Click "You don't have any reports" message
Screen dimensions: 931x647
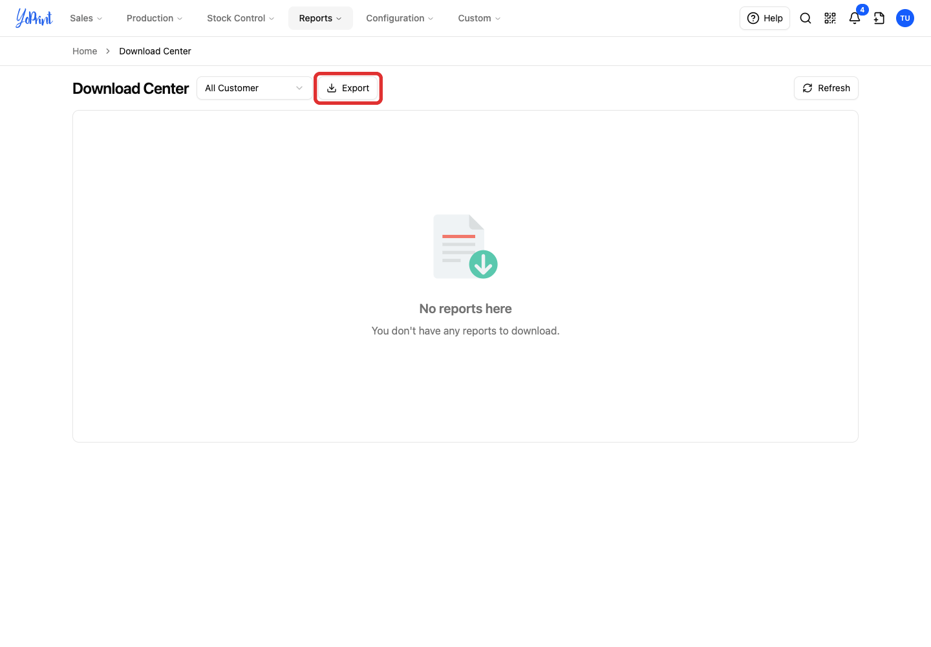coord(465,331)
